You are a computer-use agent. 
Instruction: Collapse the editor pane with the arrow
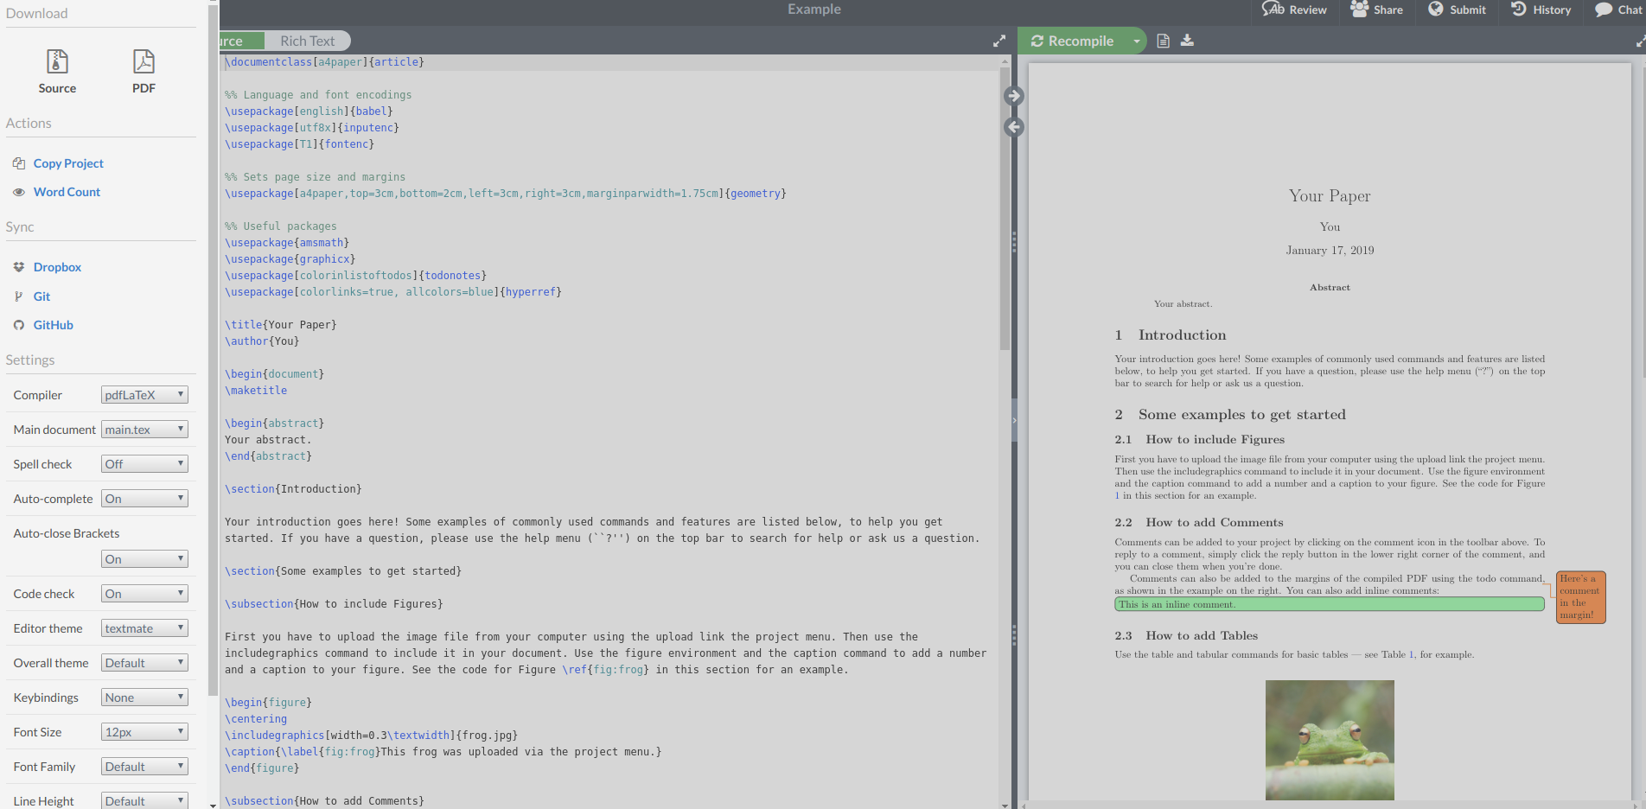[x=1013, y=96]
